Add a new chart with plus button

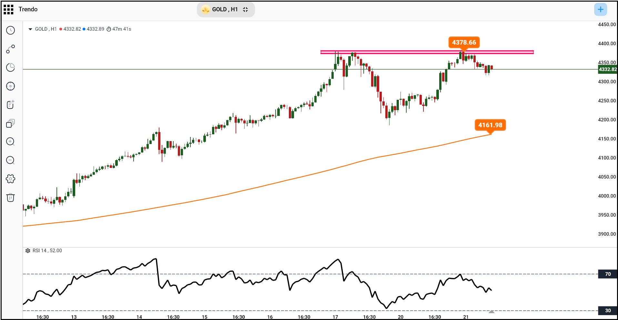tap(600, 9)
